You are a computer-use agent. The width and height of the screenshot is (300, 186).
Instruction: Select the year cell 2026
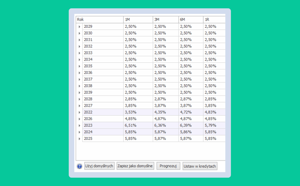click(x=103, y=119)
